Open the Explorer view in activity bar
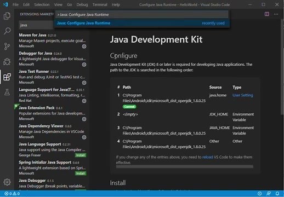The width and height of the screenshot is (284, 197). [x=7, y=16]
